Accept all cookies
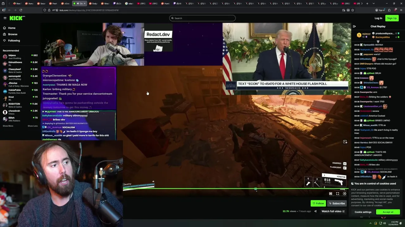 pos(388,212)
